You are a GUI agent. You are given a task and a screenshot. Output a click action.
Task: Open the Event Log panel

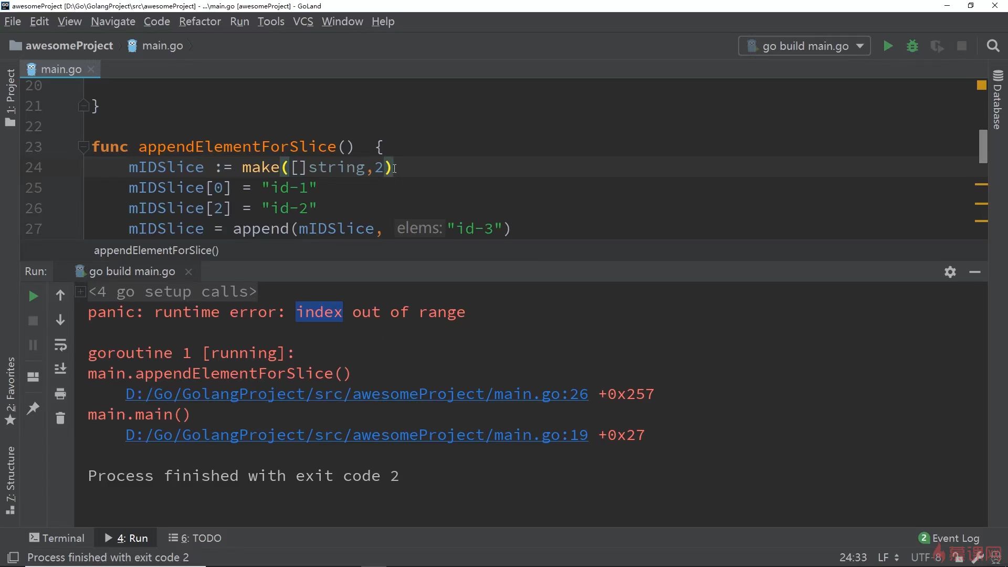[x=949, y=538]
